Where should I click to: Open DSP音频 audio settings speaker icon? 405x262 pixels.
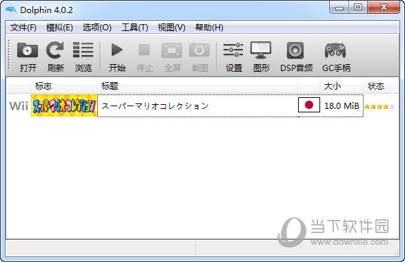click(x=296, y=57)
